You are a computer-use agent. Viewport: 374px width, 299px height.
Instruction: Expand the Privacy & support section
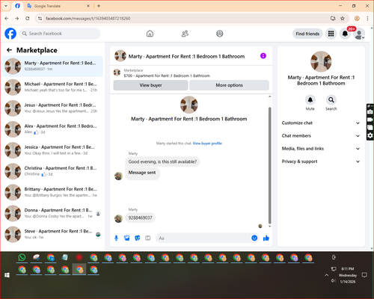tap(321, 161)
